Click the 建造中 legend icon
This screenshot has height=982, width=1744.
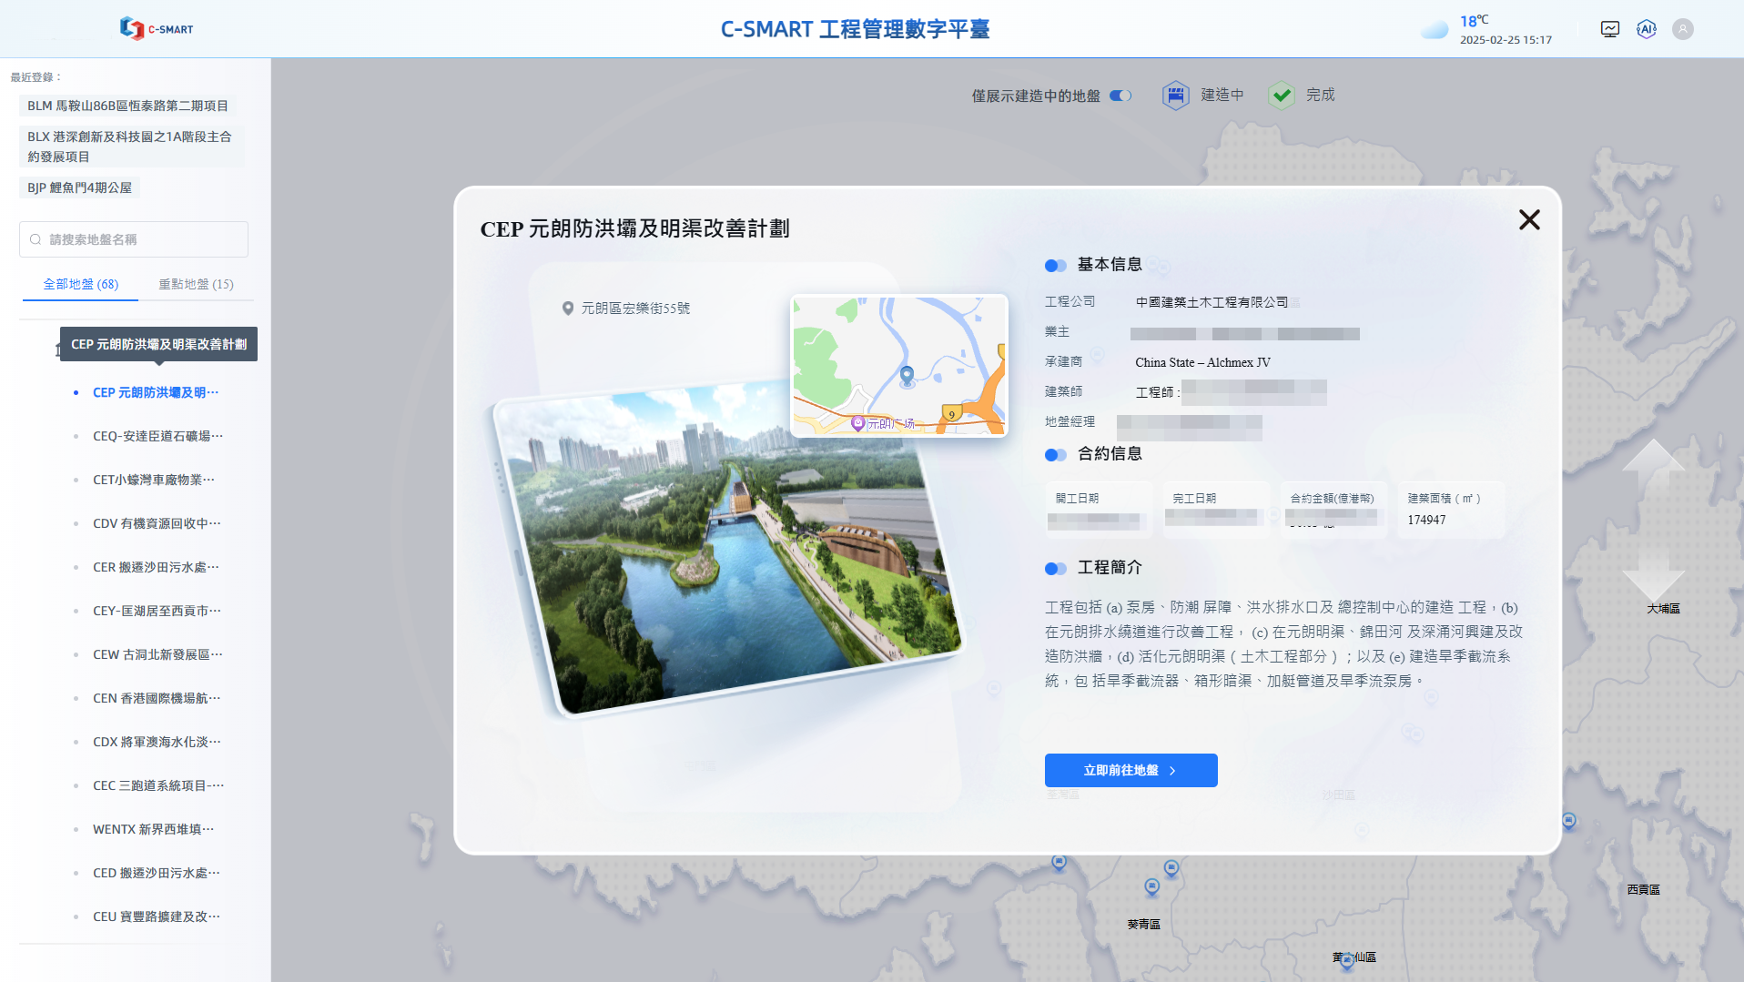[x=1176, y=95]
